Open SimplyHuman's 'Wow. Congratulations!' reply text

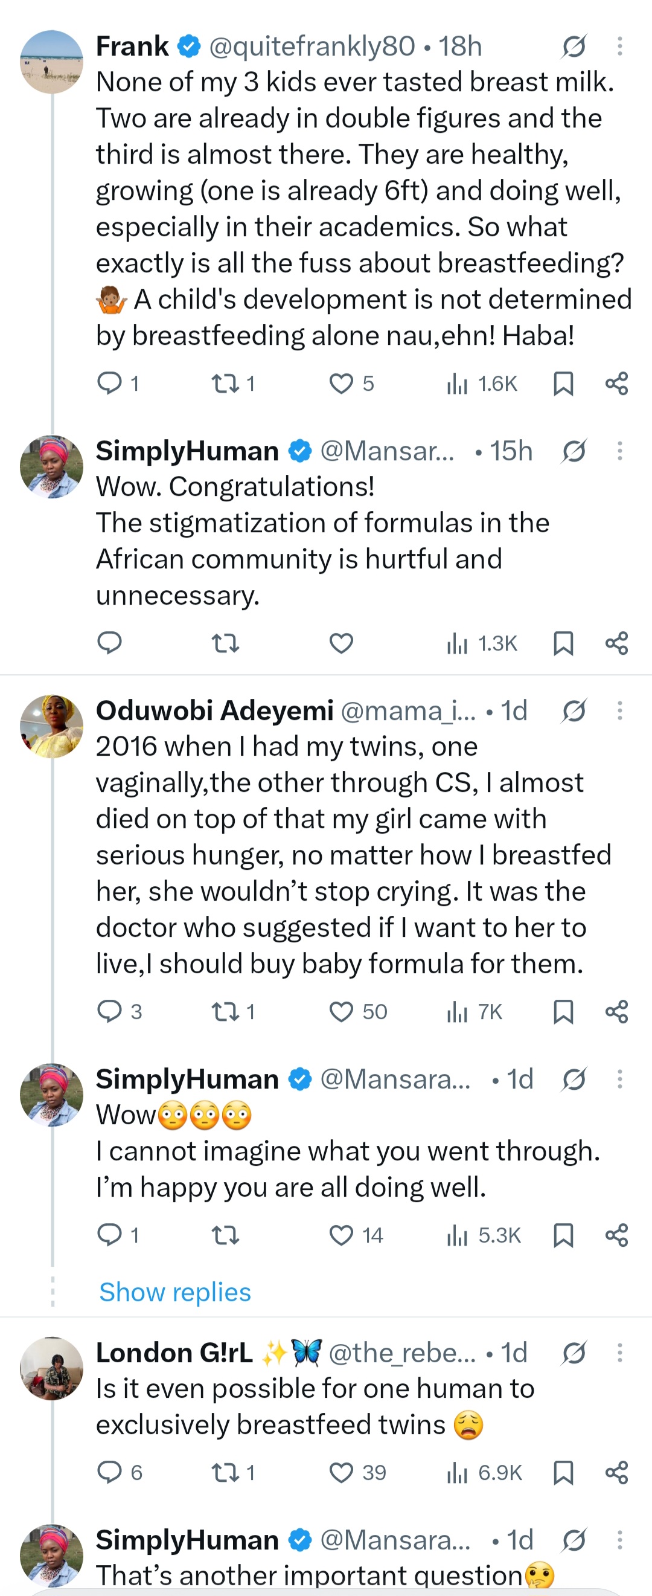pyautogui.click(x=322, y=541)
